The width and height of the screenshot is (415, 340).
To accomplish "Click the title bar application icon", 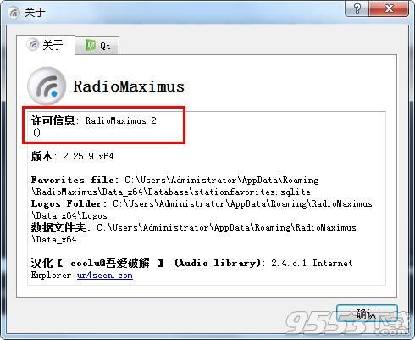I will (x=14, y=13).
